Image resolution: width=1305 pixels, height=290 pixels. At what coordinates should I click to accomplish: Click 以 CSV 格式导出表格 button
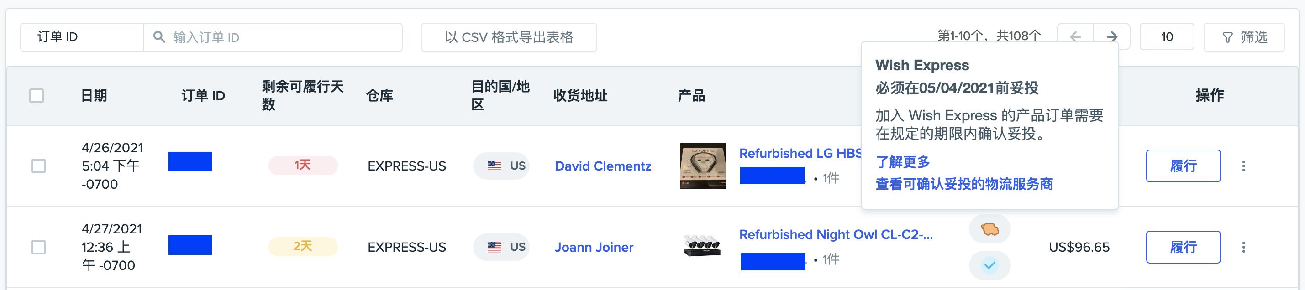pyautogui.click(x=509, y=37)
